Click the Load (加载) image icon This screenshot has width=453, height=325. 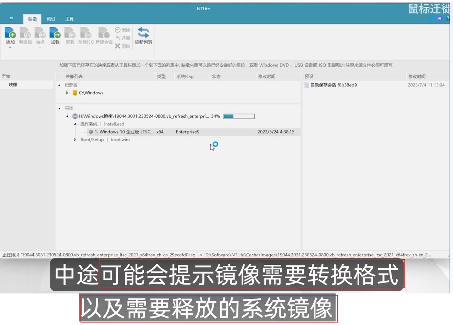[55, 33]
